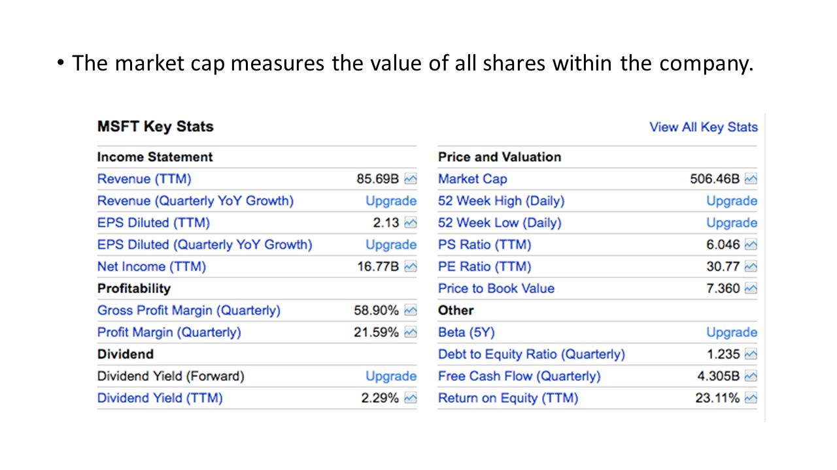The height and width of the screenshot is (470, 837).
Task: Click the Beta (5Y) link
Action: coord(466,332)
